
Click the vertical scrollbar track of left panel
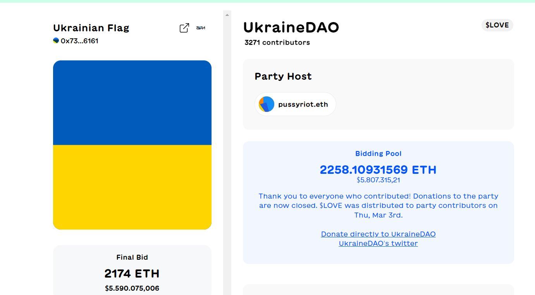click(227, 155)
